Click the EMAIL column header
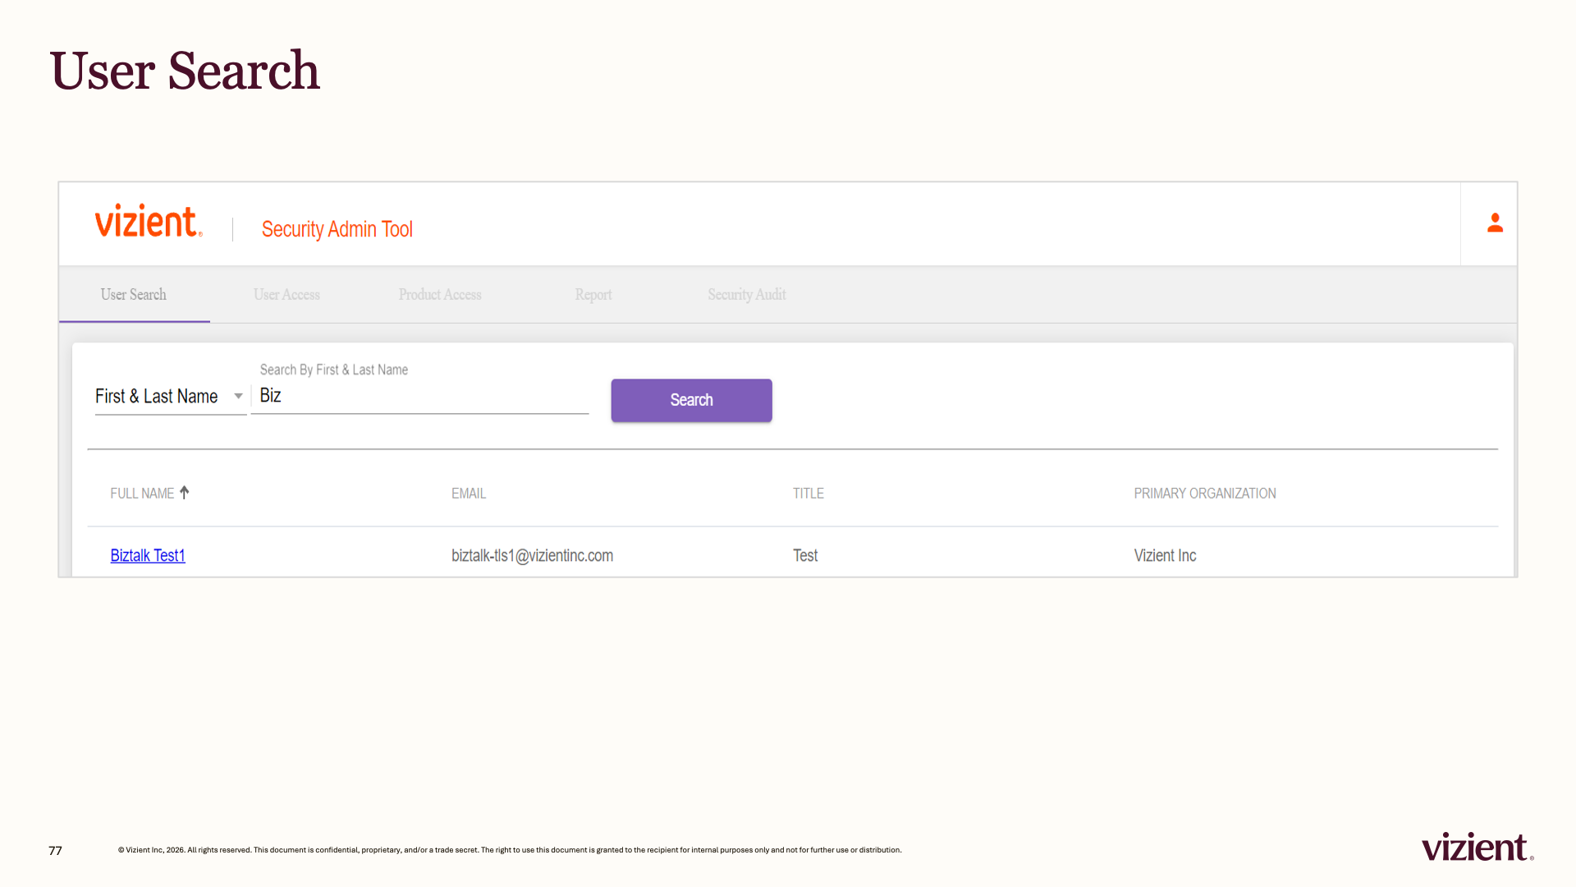Viewport: 1576px width, 887px height. coord(469,493)
